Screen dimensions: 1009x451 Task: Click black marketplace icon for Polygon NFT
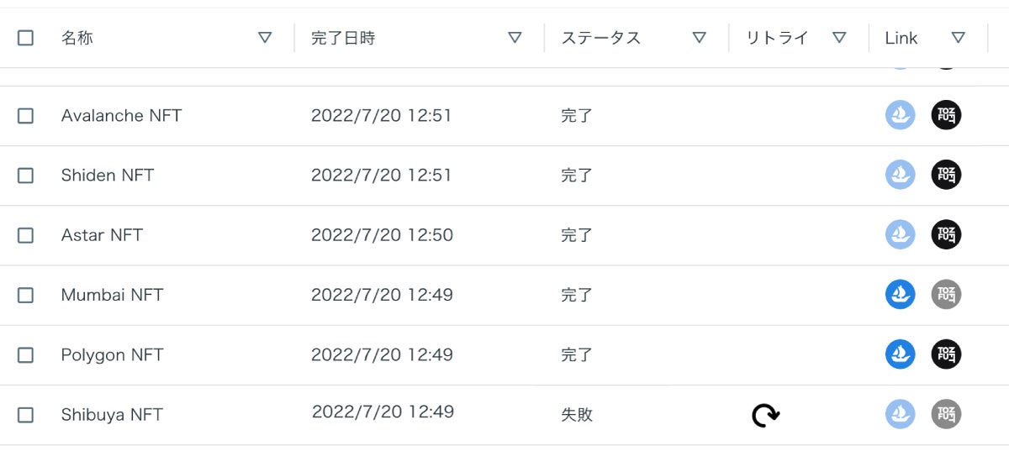(x=946, y=354)
